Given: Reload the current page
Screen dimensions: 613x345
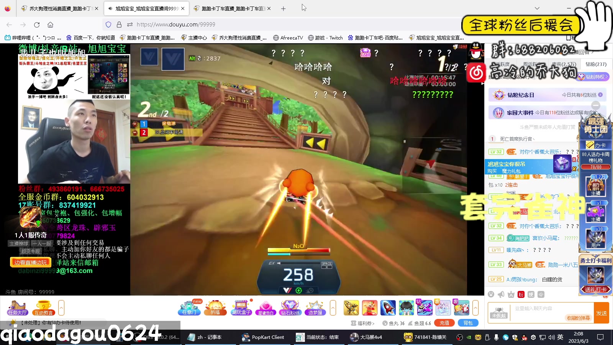Looking at the screenshot, I should pyautogui.click(x=37, y=25).
